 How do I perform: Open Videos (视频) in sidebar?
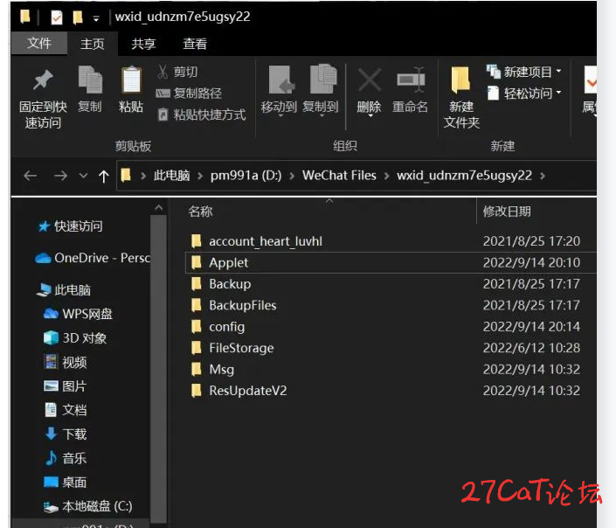click(x=66, y=362)
